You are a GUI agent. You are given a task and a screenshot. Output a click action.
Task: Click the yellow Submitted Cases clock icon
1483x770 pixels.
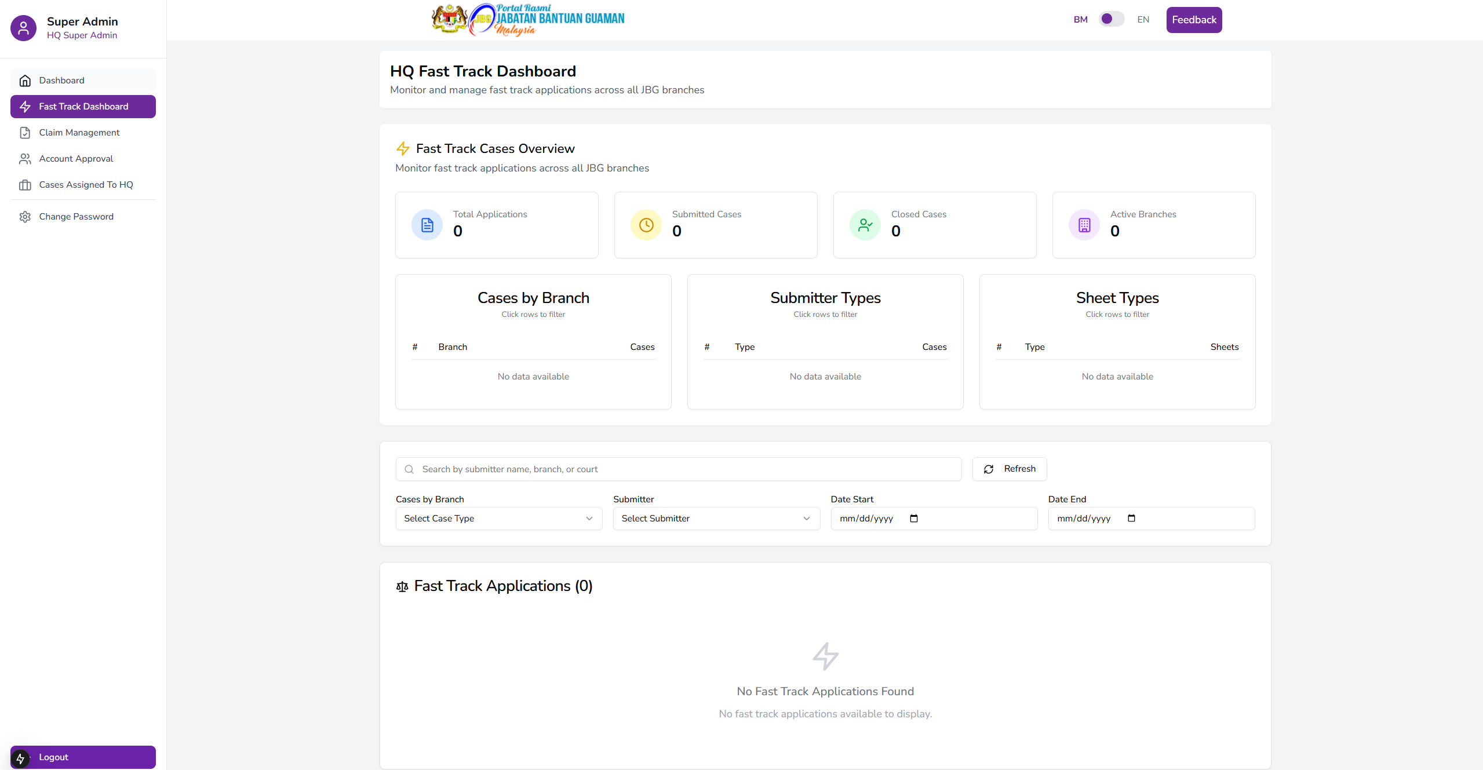click(646, 225)
